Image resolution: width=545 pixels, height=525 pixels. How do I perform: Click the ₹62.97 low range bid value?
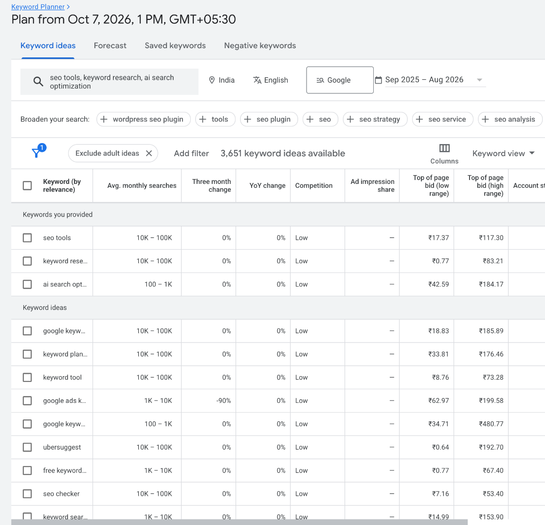coord(438,400)
